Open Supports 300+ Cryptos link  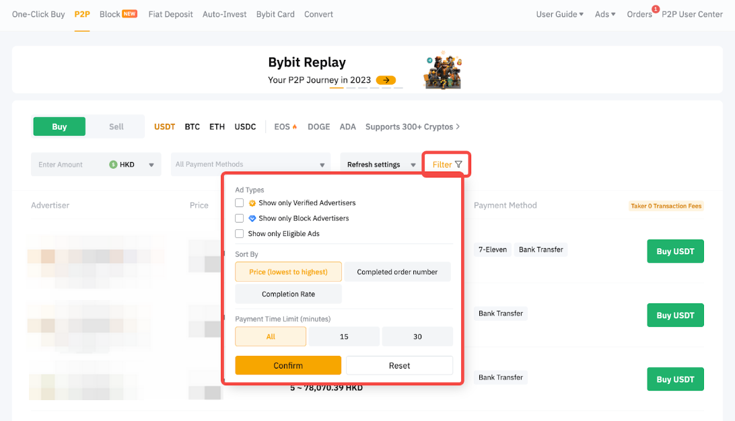pyautogui.click(x=413, y=126)
